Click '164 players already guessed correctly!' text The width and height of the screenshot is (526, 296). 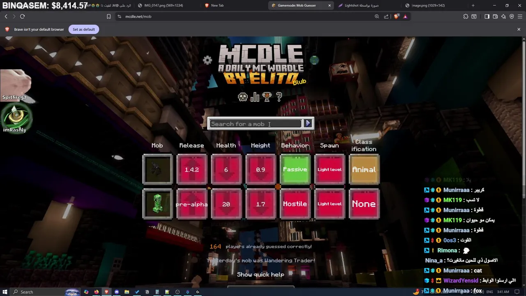pyautogui.click(x=261, y=246)
